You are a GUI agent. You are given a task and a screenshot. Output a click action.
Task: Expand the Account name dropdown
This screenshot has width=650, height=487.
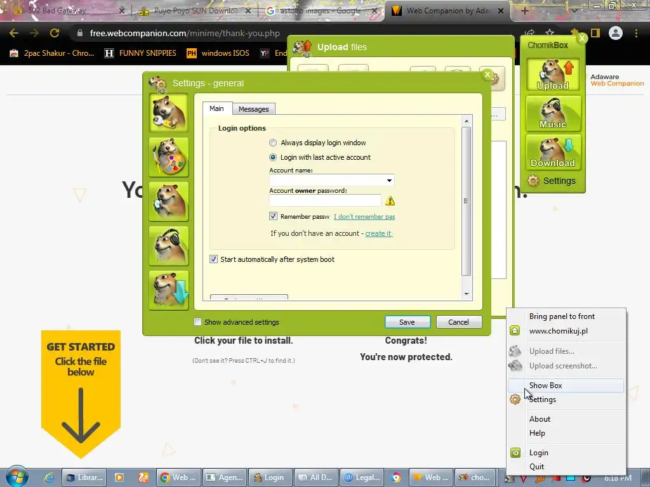coord(389,180)
